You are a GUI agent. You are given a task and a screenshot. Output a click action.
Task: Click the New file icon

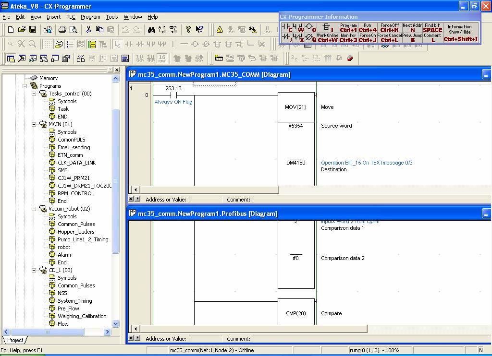[x=11, y=29]
